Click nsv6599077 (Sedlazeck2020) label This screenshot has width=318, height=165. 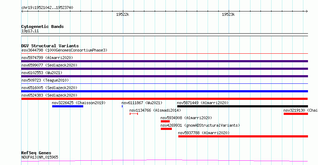tap(49, 65)
